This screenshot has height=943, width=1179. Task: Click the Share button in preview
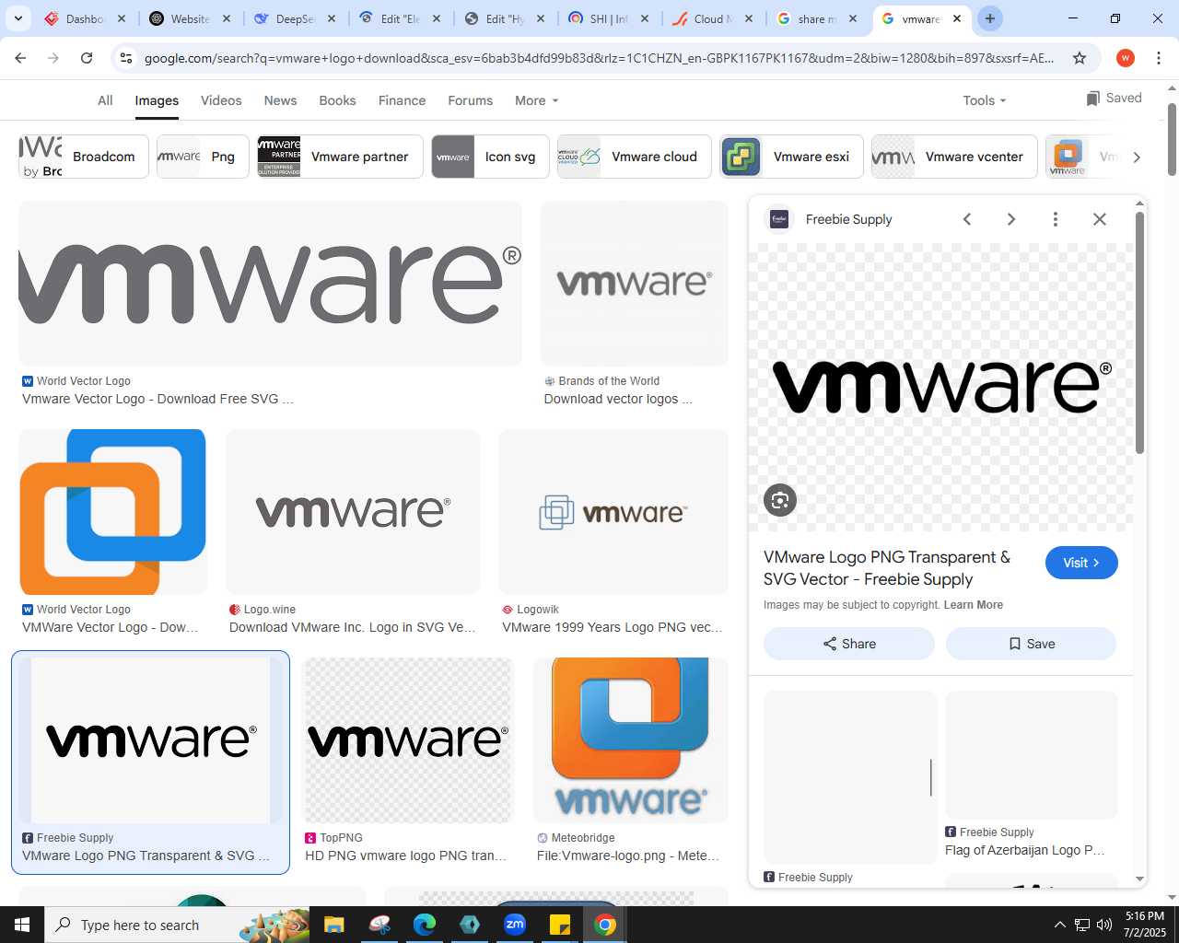click(849, 644)
